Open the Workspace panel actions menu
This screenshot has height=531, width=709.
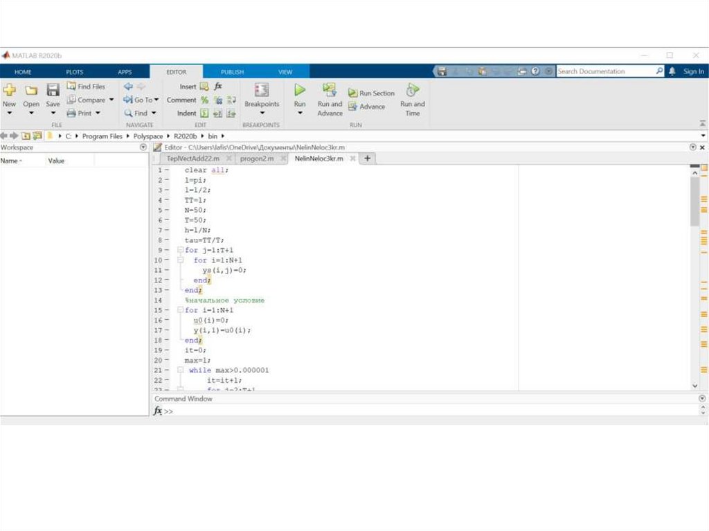[143, 147]
